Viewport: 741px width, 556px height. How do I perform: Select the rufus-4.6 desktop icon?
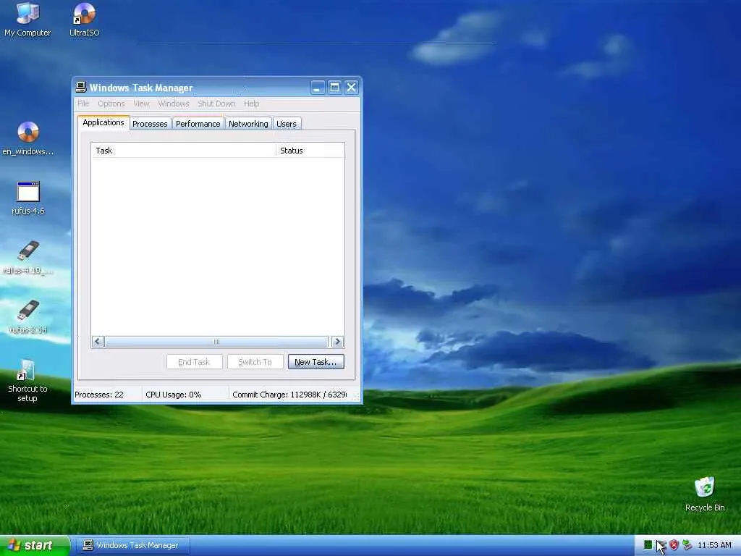click(28, 198)
